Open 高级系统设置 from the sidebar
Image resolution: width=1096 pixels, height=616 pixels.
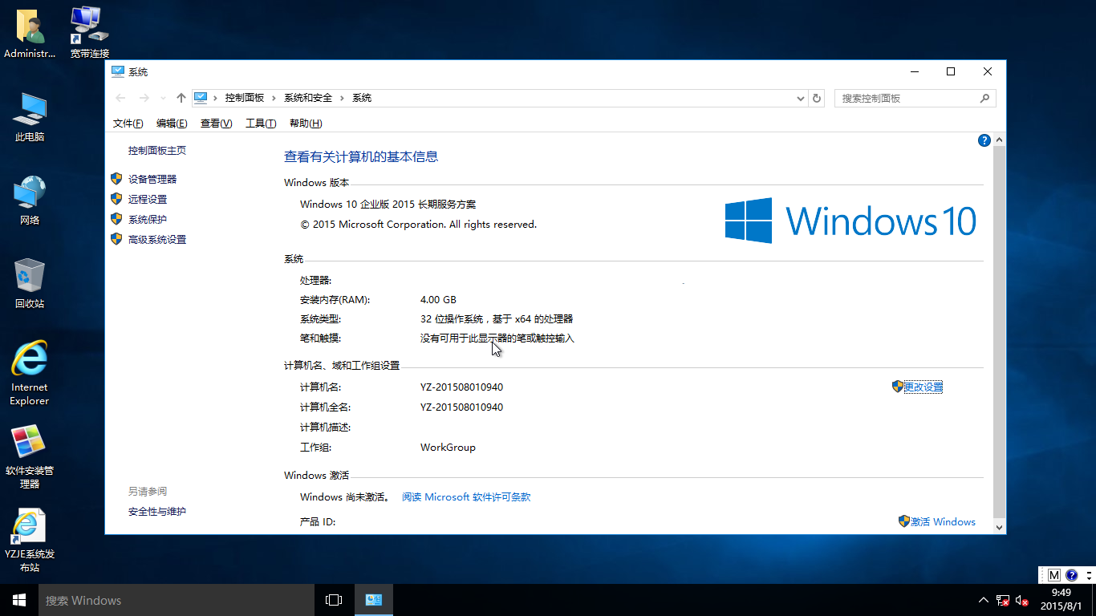(157, 240)
